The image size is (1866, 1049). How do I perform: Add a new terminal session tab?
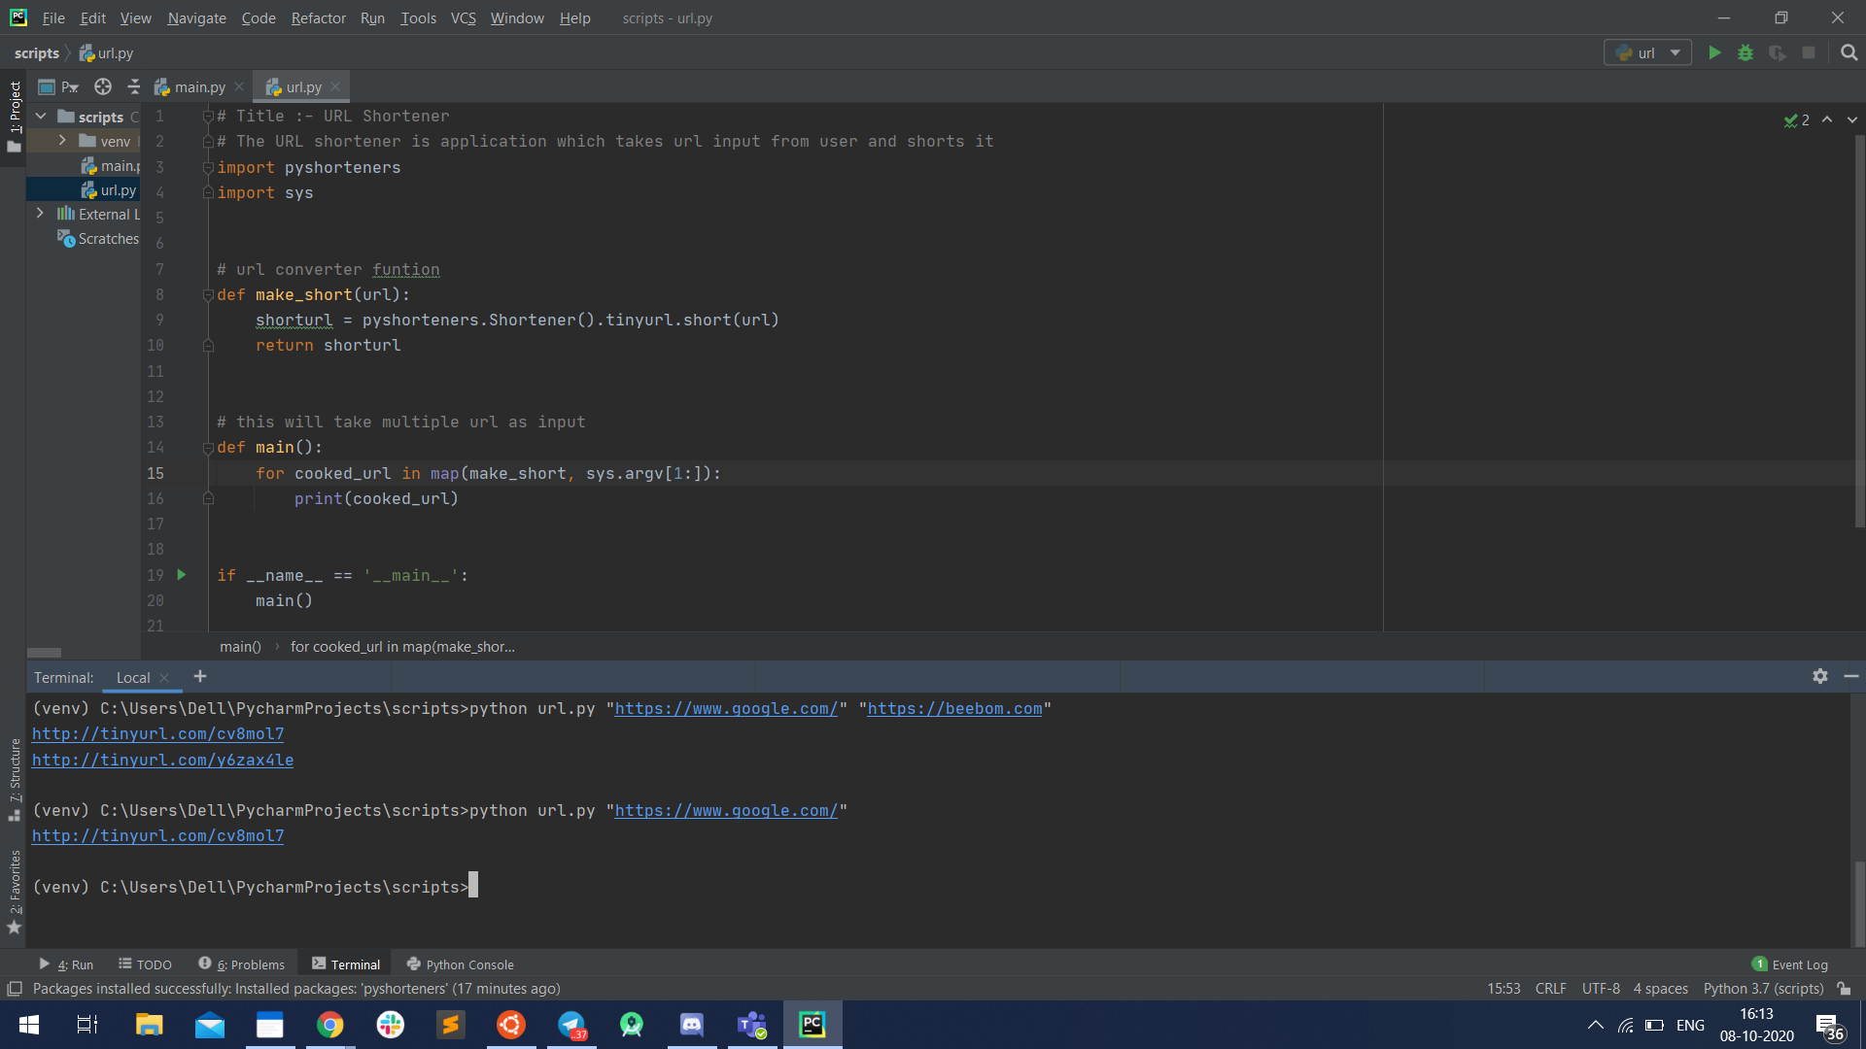coord(200,676)
